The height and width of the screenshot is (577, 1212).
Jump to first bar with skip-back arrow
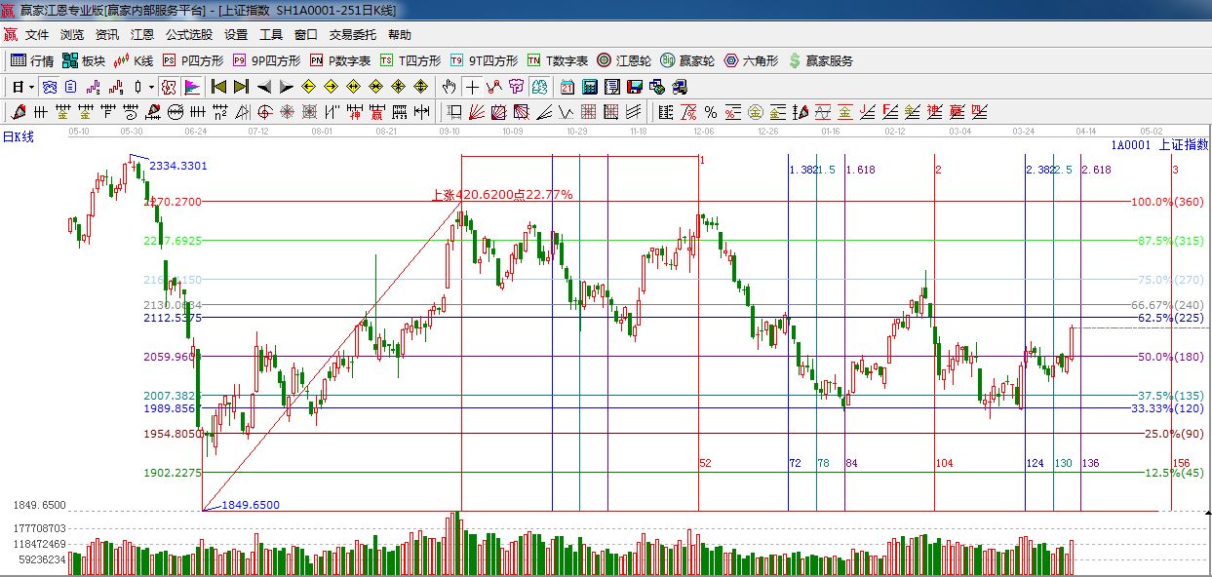click(219, 87)
